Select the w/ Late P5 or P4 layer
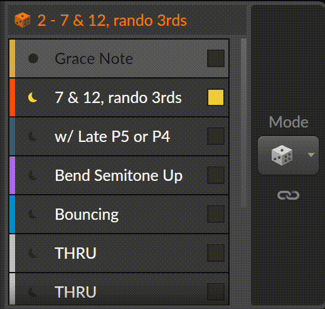Viewport: 325px width, 309px height. coord(119,136)
